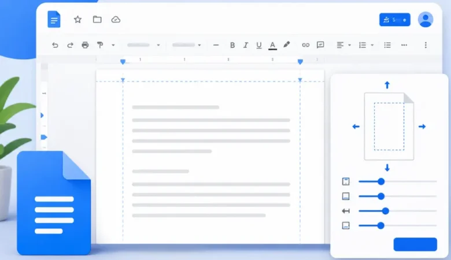Click the right margin arrow in panel
Screen dimensions: 451x260
tap(422, 127)
